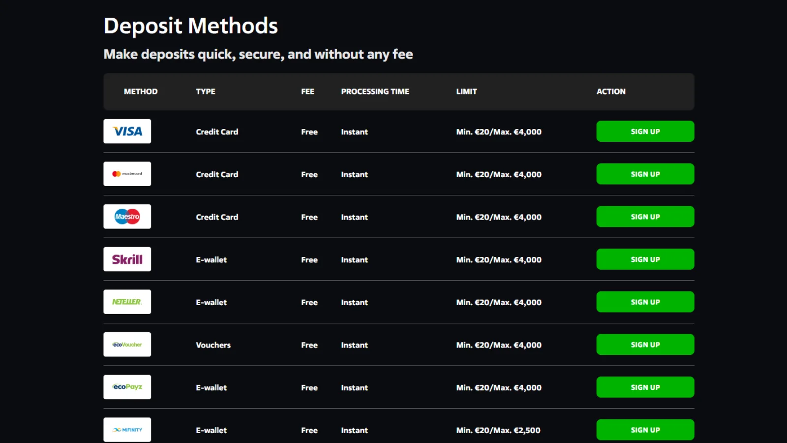This screenshot has width=787, height=443.
Task: Sign up in the Mastercard row
Action: [645, 174]
